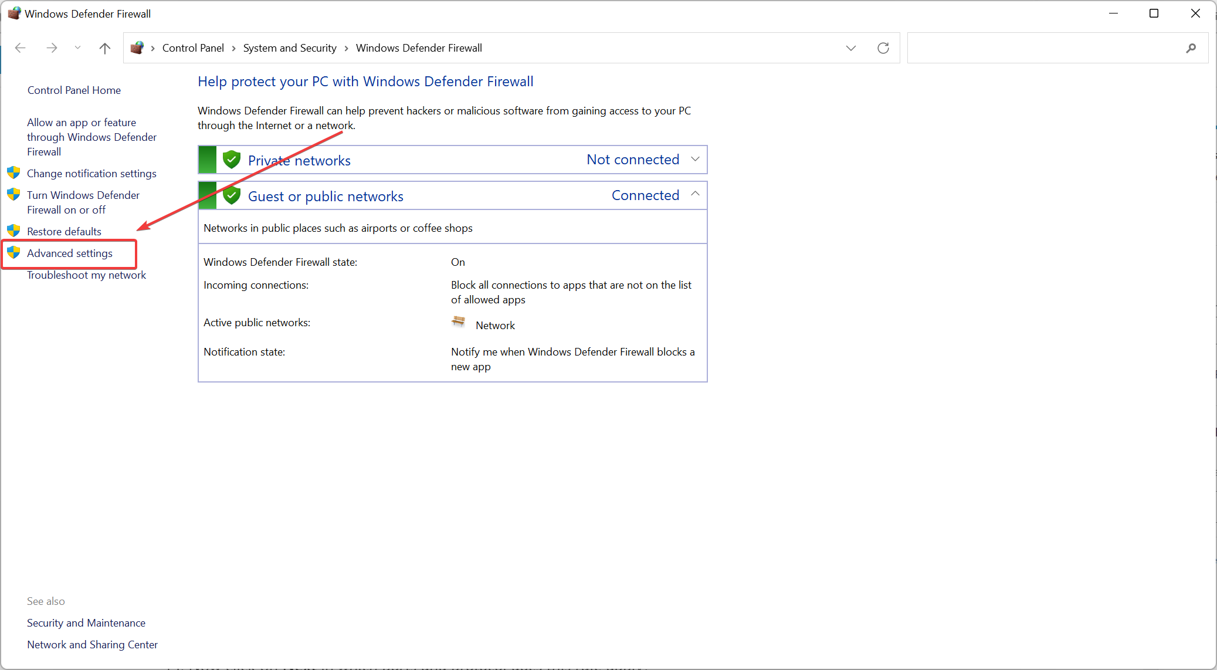Image resolution: width=1217 pixels, height=670 pixels.
Task: Click shield icon beside Change notification settings
Action: coord(13,172)
